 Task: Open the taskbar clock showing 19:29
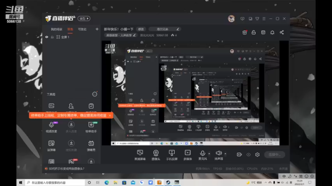300,182
